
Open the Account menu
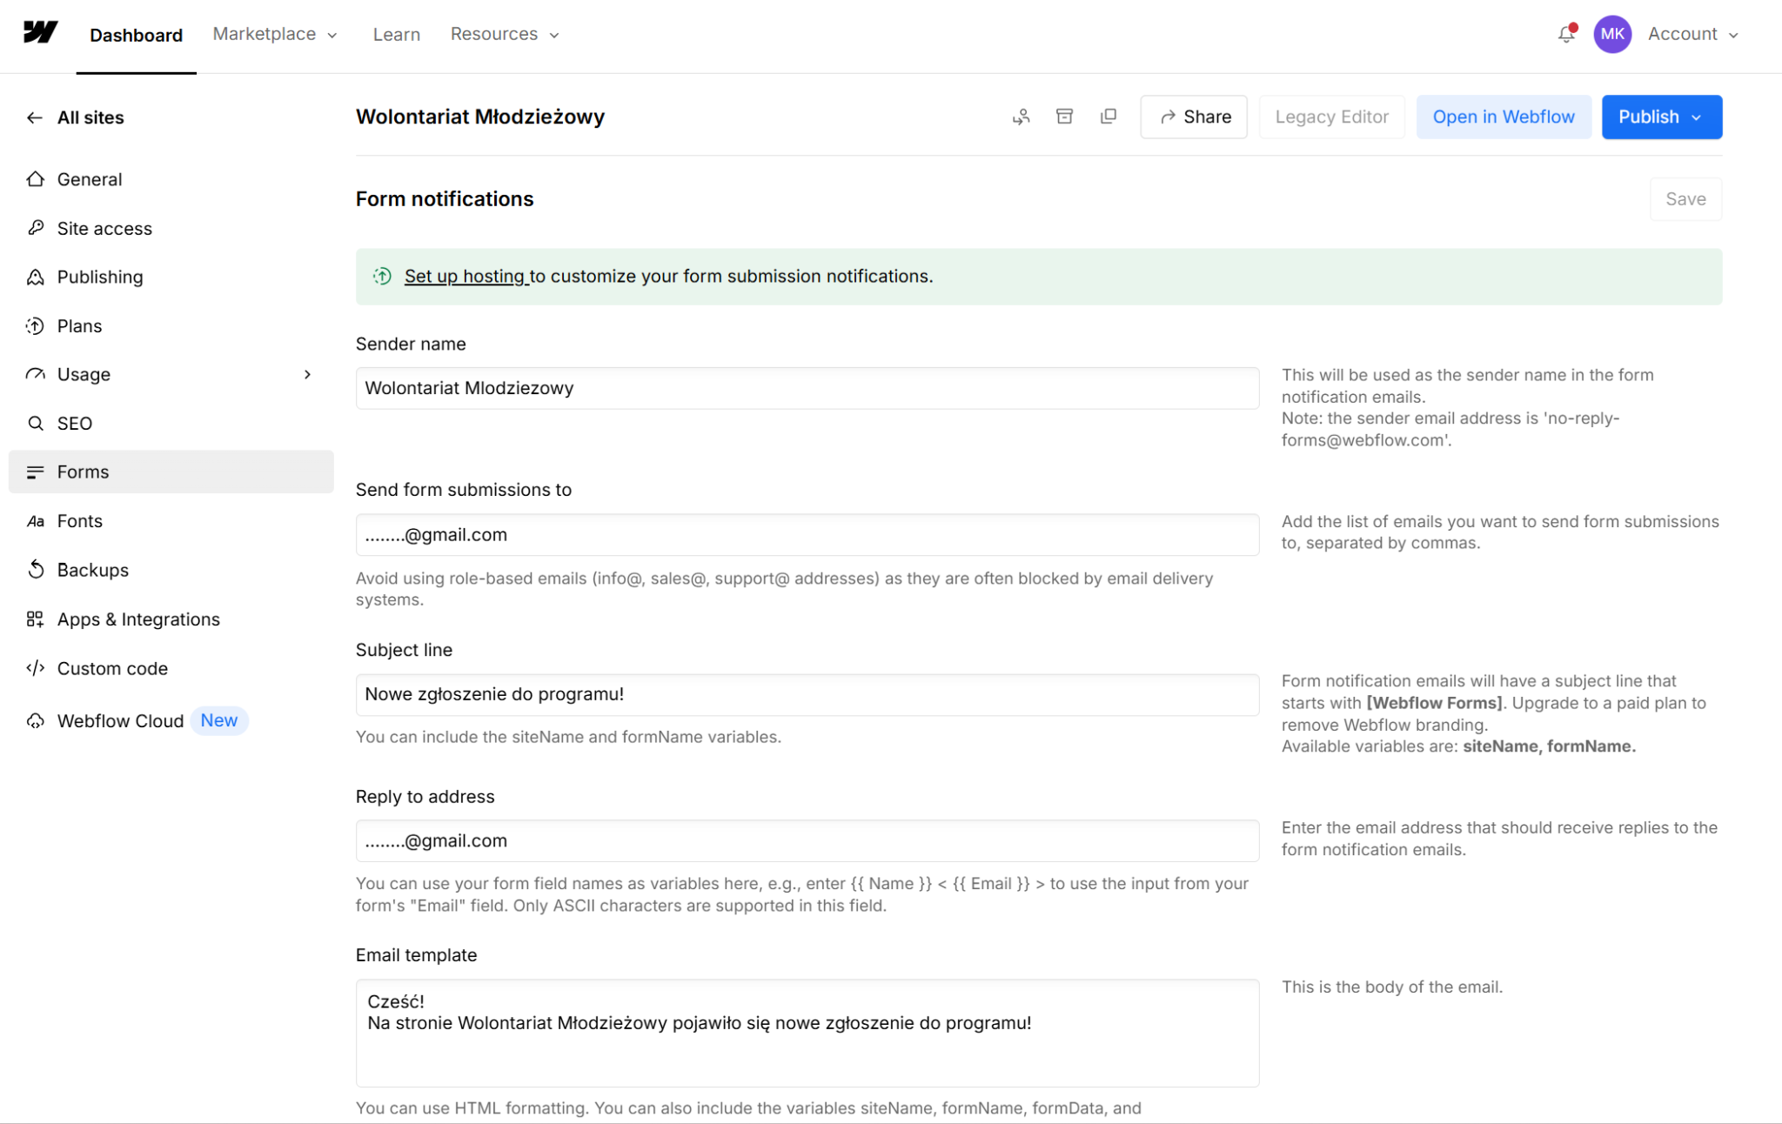pyautogui.click(x=1692, y=34)
